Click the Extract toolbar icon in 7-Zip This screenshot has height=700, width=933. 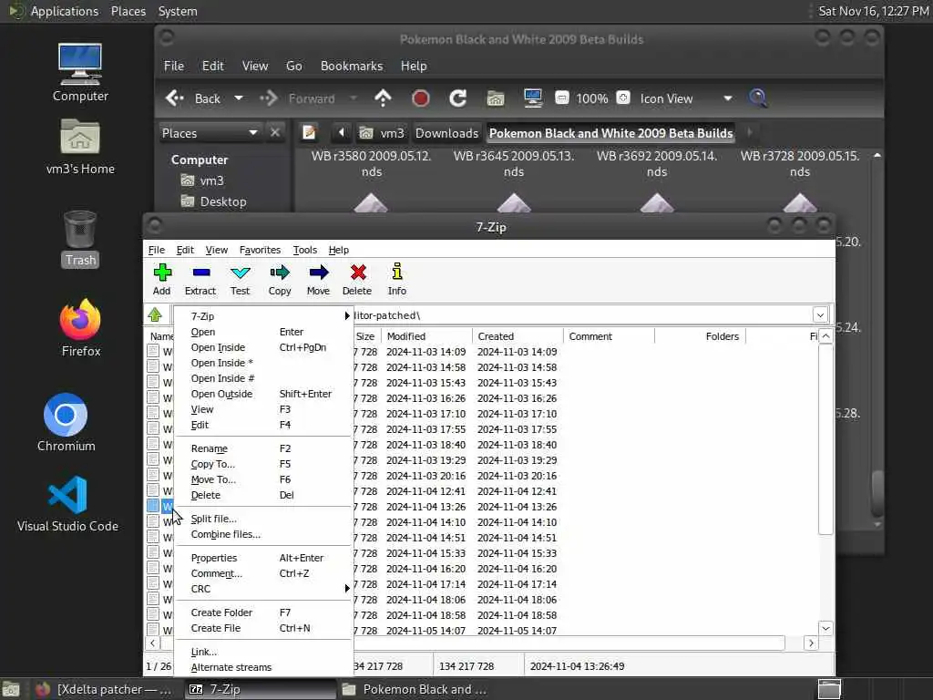[200, 280]
